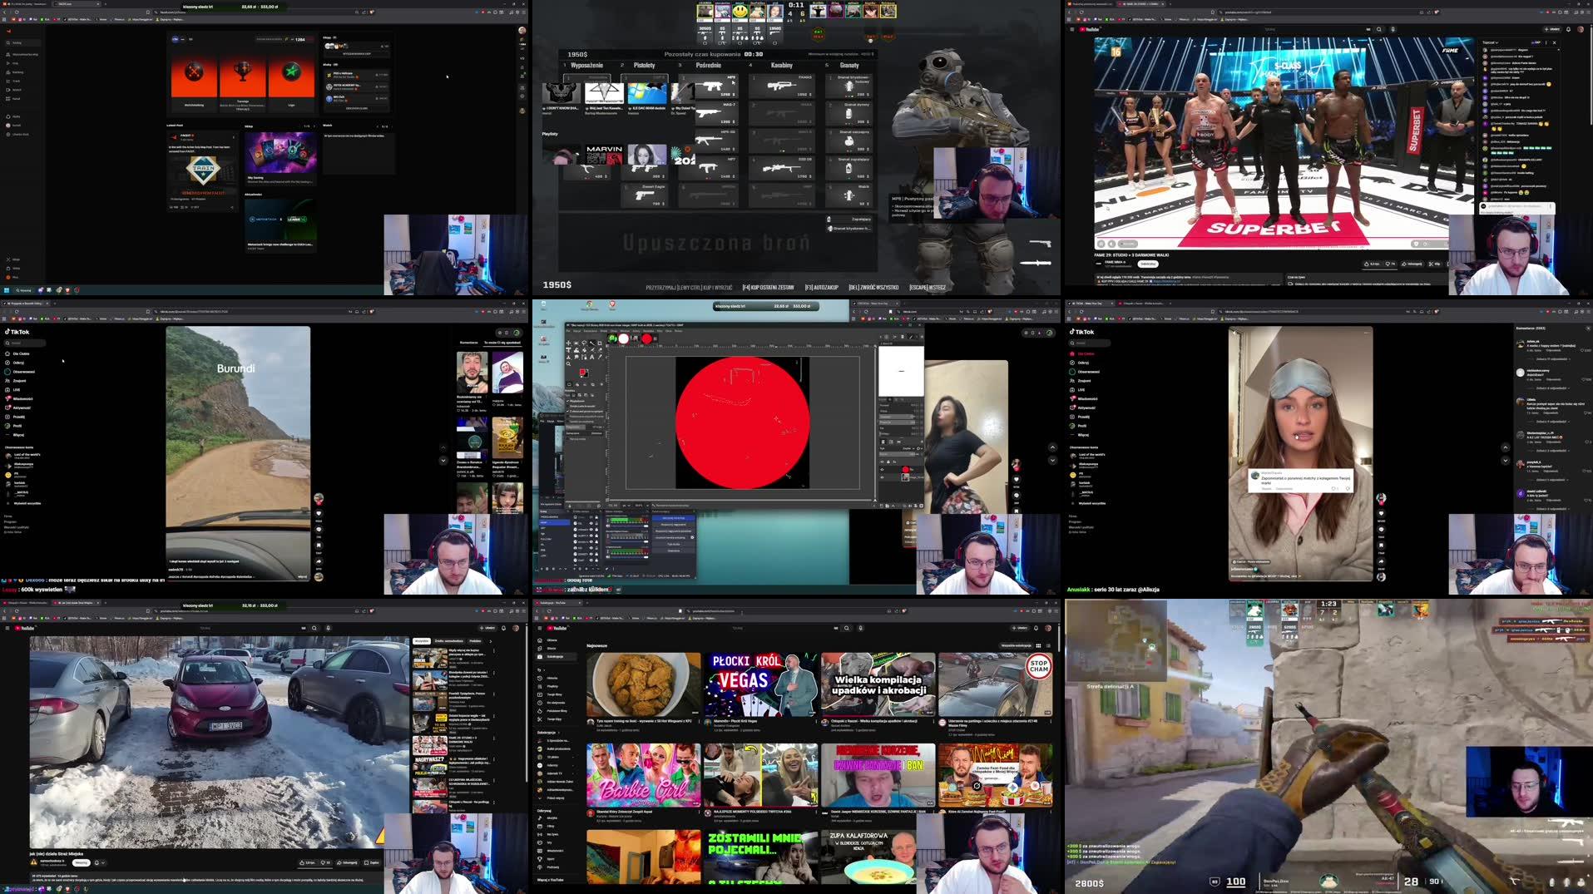Click the Subskrybuj button under the FAME video
Screen dimensions: 1593x894
[x=1149, y=264]
